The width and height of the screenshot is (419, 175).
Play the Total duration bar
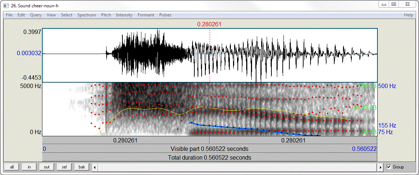coord(210,157)
